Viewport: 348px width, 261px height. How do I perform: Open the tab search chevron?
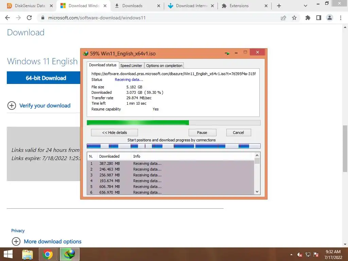point(306,6)
